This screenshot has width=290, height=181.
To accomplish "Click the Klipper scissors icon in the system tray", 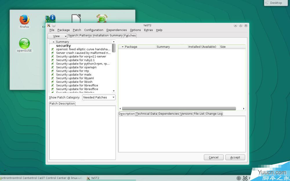I will pos(245,178).
